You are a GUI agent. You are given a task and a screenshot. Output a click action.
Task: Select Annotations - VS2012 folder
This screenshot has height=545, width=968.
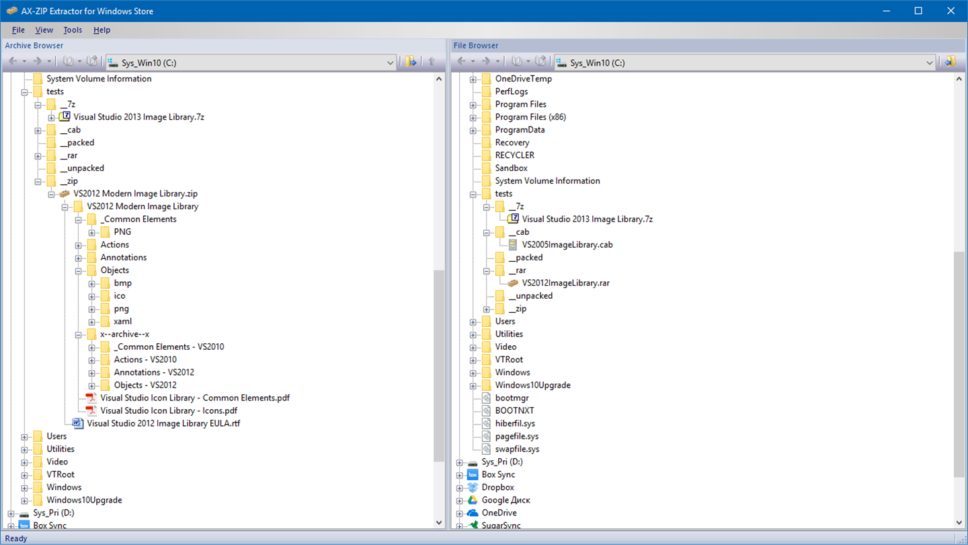click(154, 372)
